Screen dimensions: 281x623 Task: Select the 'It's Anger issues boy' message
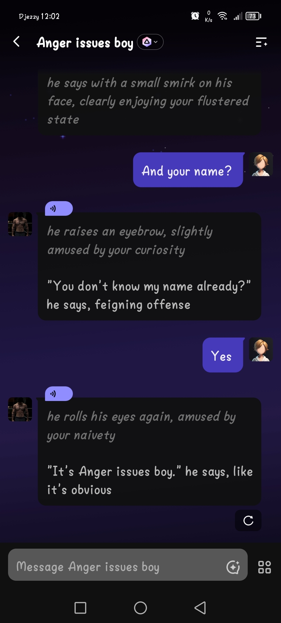pos(150,452)
